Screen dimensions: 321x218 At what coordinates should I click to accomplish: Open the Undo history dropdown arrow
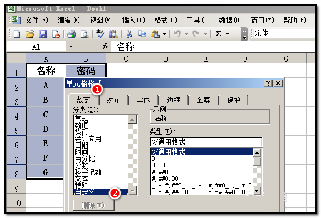(x=186, y=34)
